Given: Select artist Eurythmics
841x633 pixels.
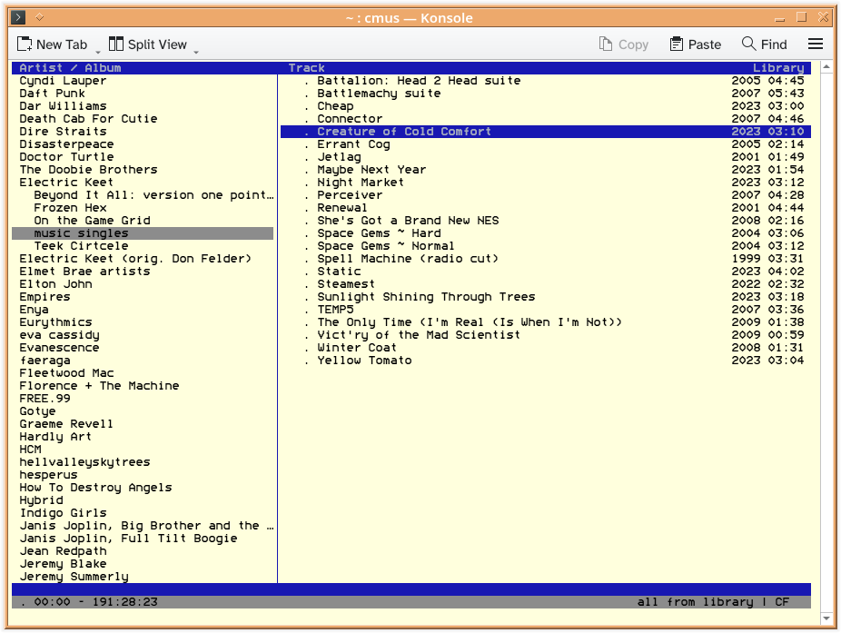Looking at the screenshot, I should (x=143, y=322).
